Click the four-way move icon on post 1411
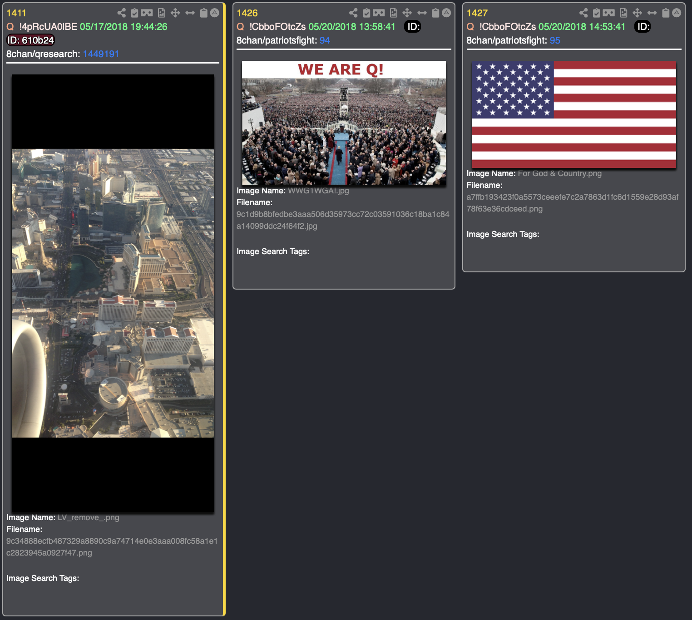Viewport: 692px width, 620px height. point(175,13)
